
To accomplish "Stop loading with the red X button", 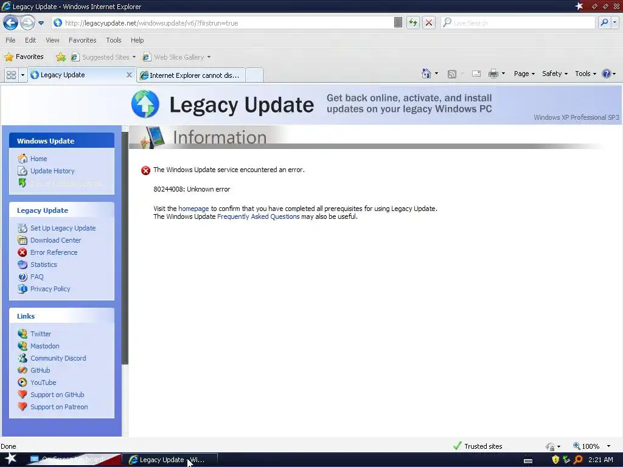I will (x=429, y=22).
